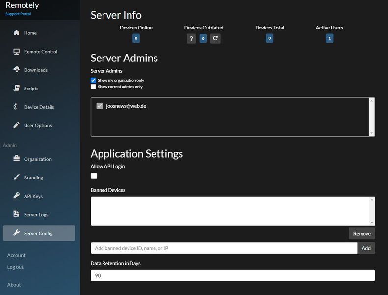388x295 pixels.
Task: Click the Home house icon
Action: [16, 33]
